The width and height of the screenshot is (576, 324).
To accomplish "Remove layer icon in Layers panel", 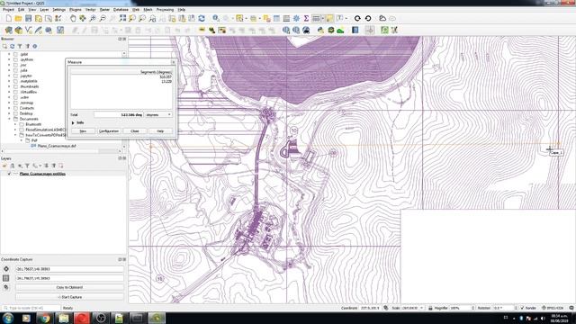I will click(61, 166).
